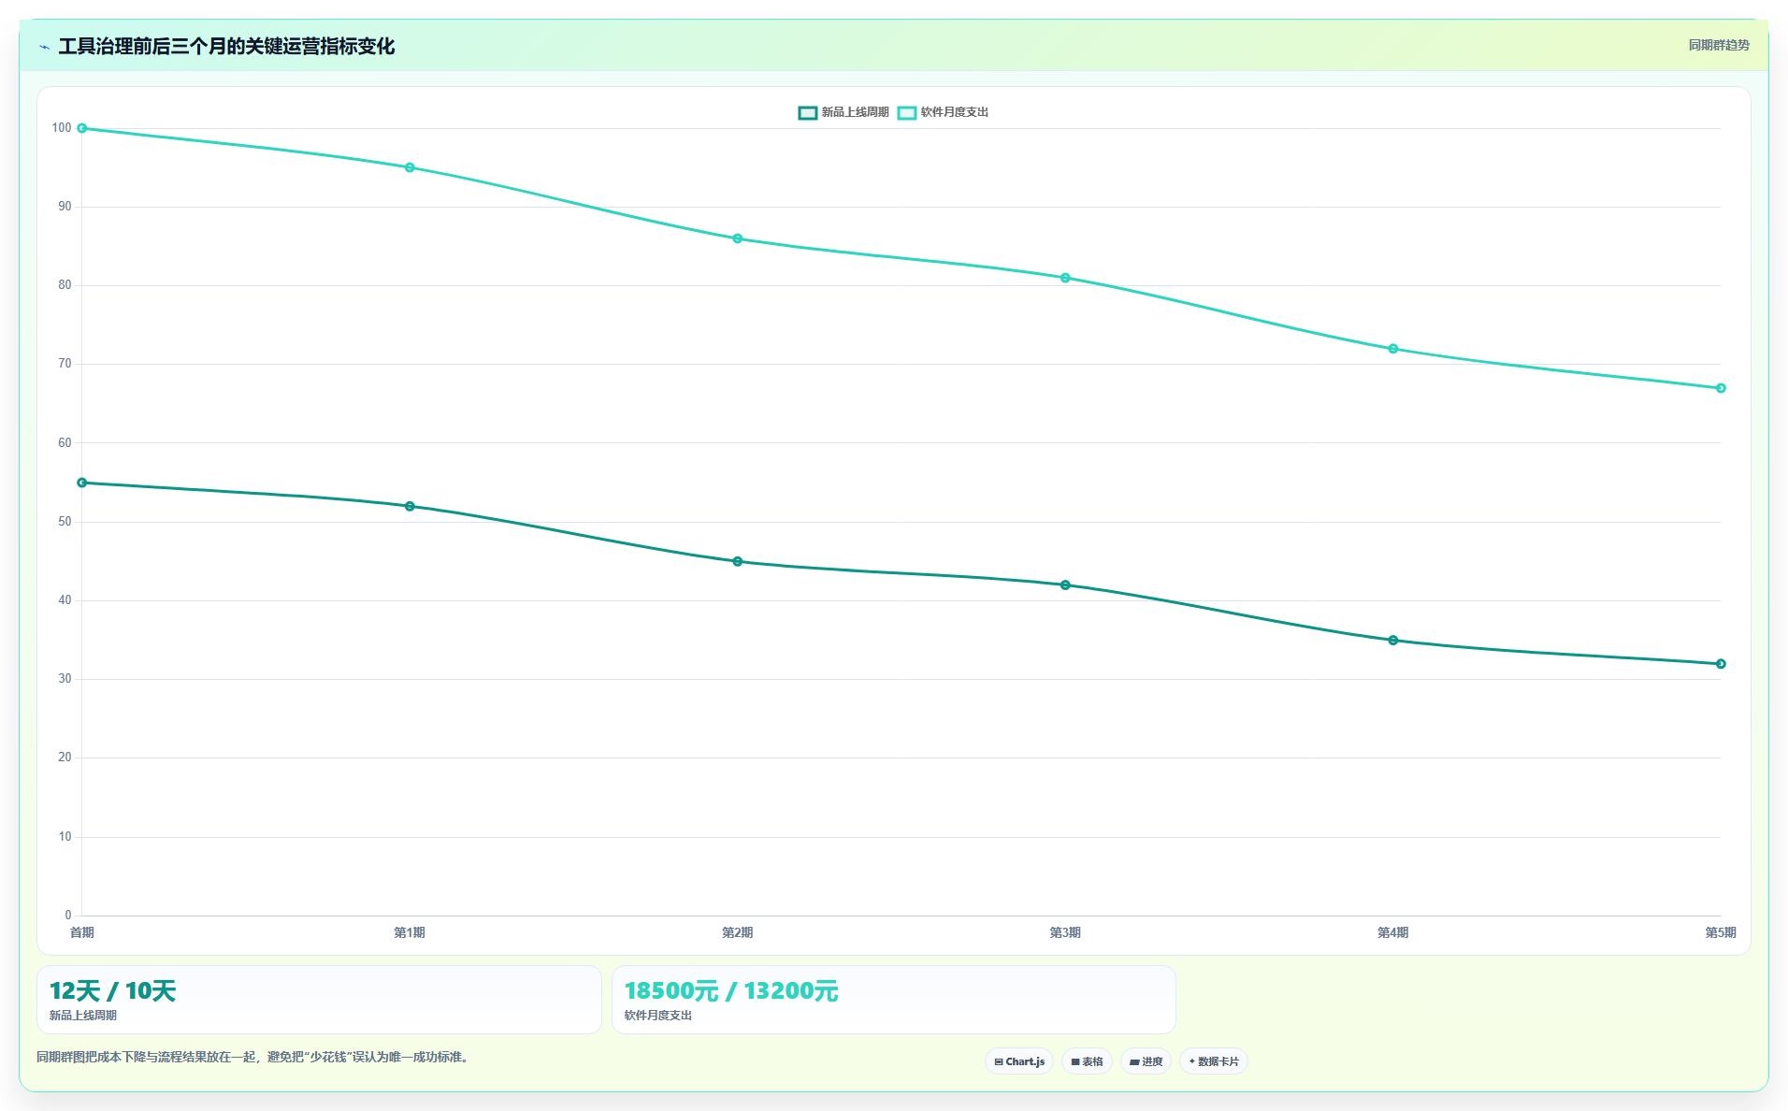Select the 表格 tag chip

click(x=1087, y=1061)
